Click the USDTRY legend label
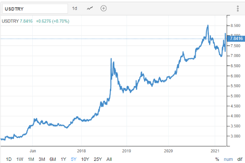Viewport: 245px width, 163px height. [10, 21]
